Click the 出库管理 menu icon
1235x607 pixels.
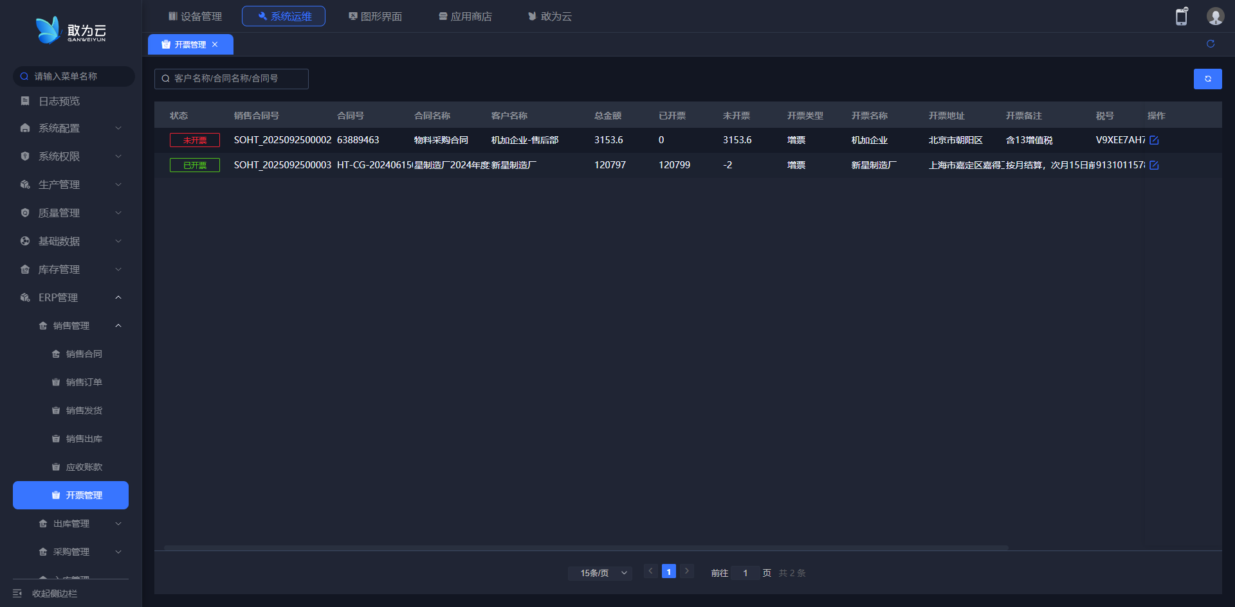point(43,523)
